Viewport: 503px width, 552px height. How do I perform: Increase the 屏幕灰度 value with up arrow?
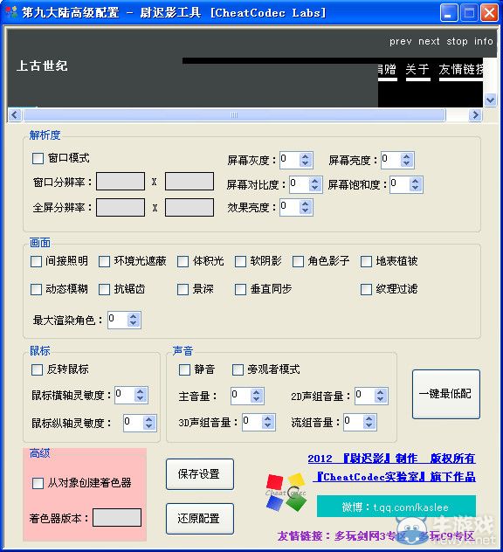point(306,156)
